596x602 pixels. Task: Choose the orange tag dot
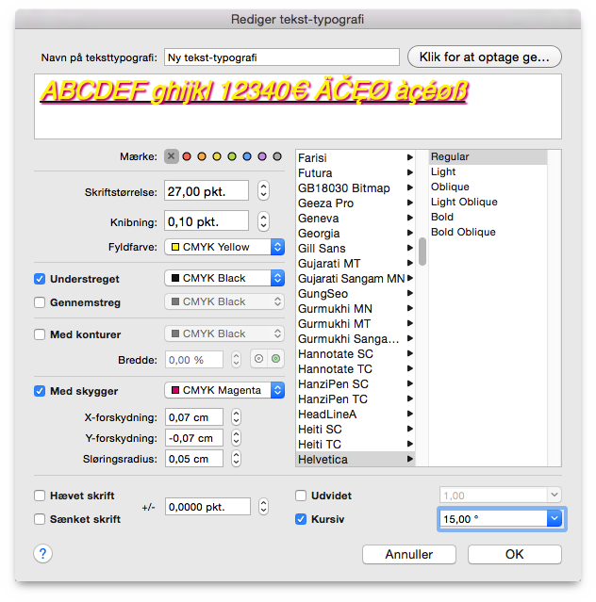202,156
